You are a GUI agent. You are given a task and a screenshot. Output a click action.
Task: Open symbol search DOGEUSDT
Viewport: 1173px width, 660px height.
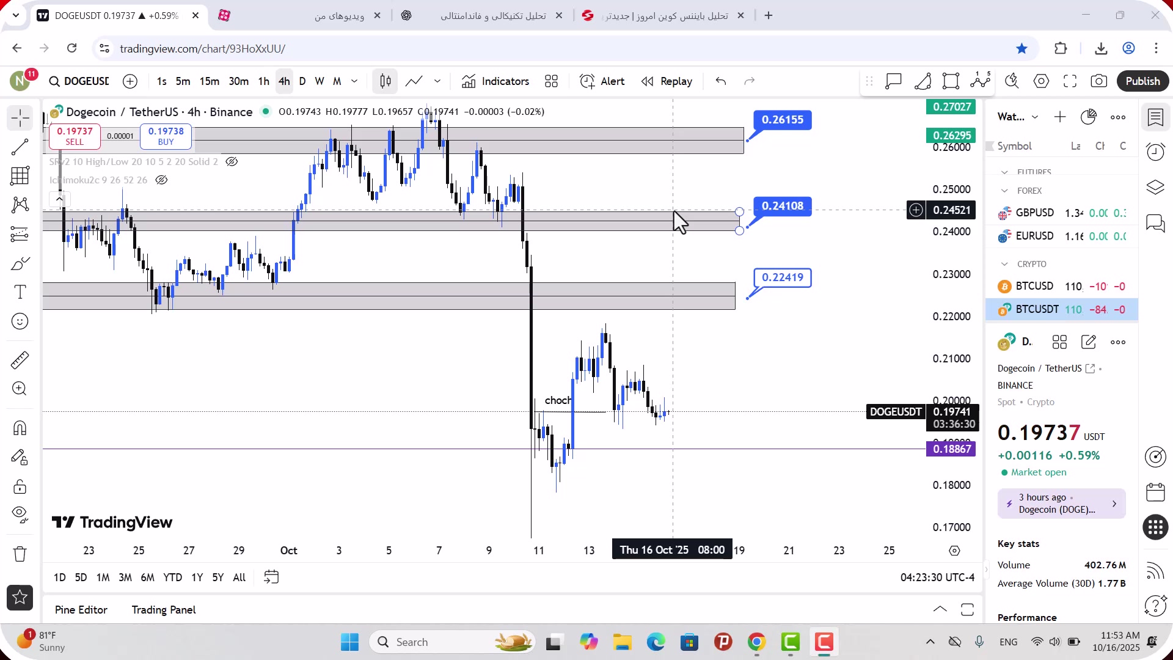point(79,81)
